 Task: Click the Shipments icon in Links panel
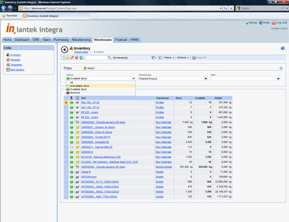click(x=8, y=65)
